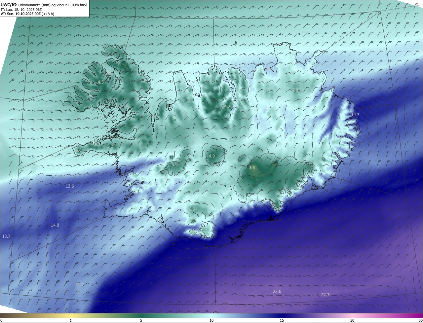Click the color scale tick label 10
The width and height of the screenshot is (423, 323).
point(211,320)
